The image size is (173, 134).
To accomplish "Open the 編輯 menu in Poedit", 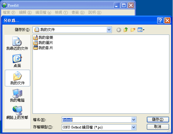I will 25,12.
